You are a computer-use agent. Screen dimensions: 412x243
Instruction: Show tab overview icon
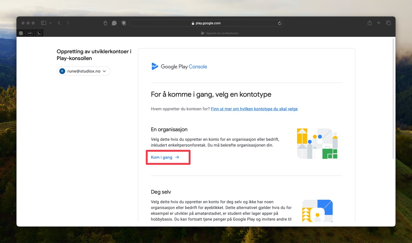tap(388, 23)
